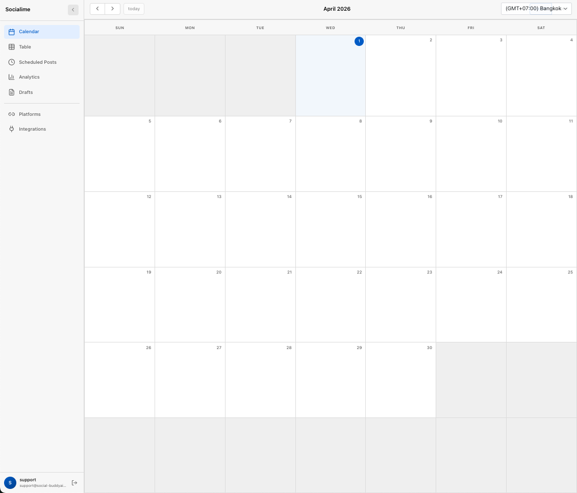Click the Scheduled Posts clock icon
Image resolution: width=577 pixels, height=493 pixels.
(11, 62)
